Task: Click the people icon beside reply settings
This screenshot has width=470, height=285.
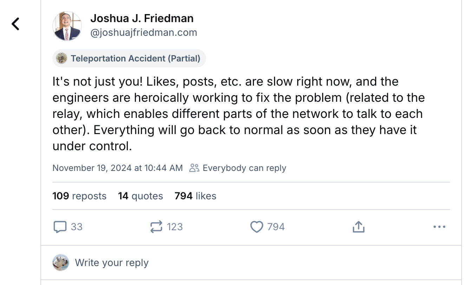Action: (194, 168)
